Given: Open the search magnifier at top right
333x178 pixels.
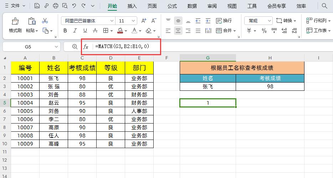Looking at the screenshot, I should tap(324, 6).
